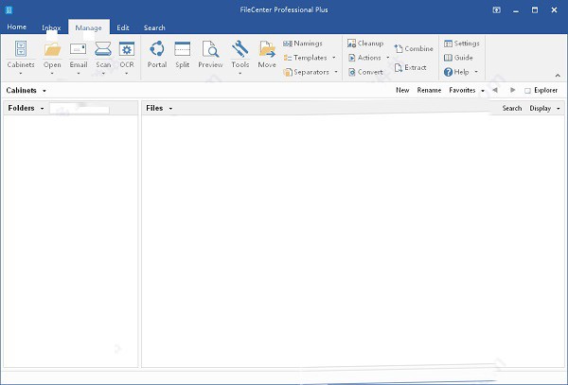
Task: Switch to the Home tab
Action: 17,27
